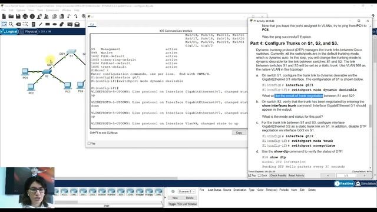Open the Scenario 0 dropdown

pos(187,191)
